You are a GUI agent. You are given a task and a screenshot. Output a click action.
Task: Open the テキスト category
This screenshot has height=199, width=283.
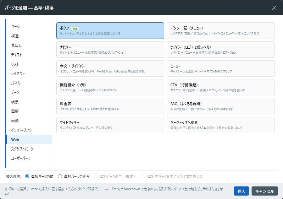pos(29,55)
